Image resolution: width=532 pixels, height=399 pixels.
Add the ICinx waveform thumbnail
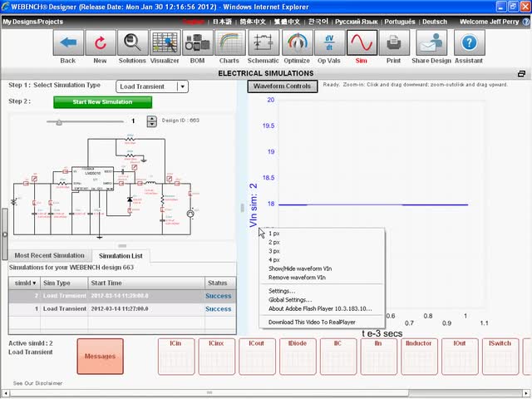coord(216,357)
